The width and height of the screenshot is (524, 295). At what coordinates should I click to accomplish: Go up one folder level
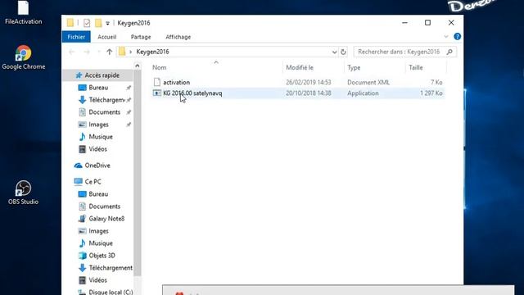click(109, 52)
